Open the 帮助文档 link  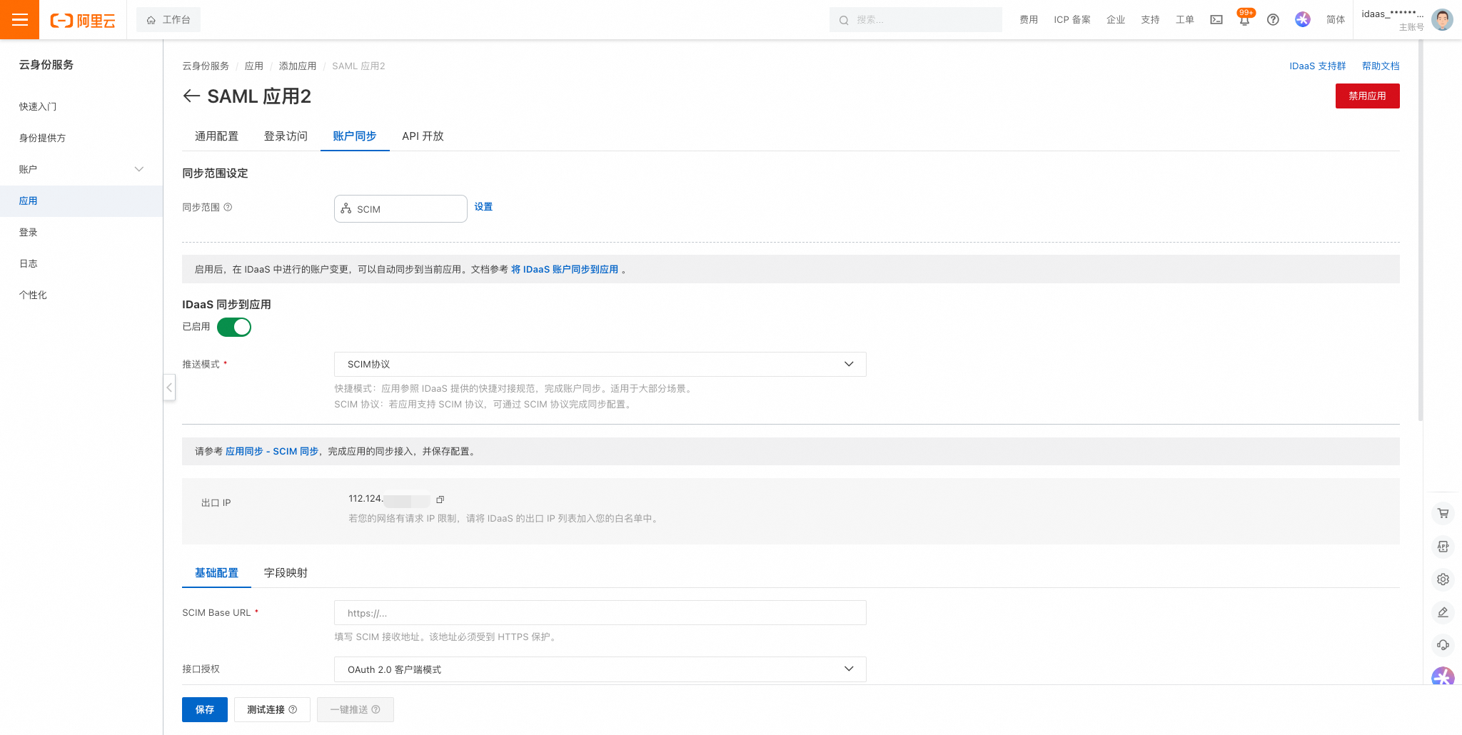(1381, 66)
